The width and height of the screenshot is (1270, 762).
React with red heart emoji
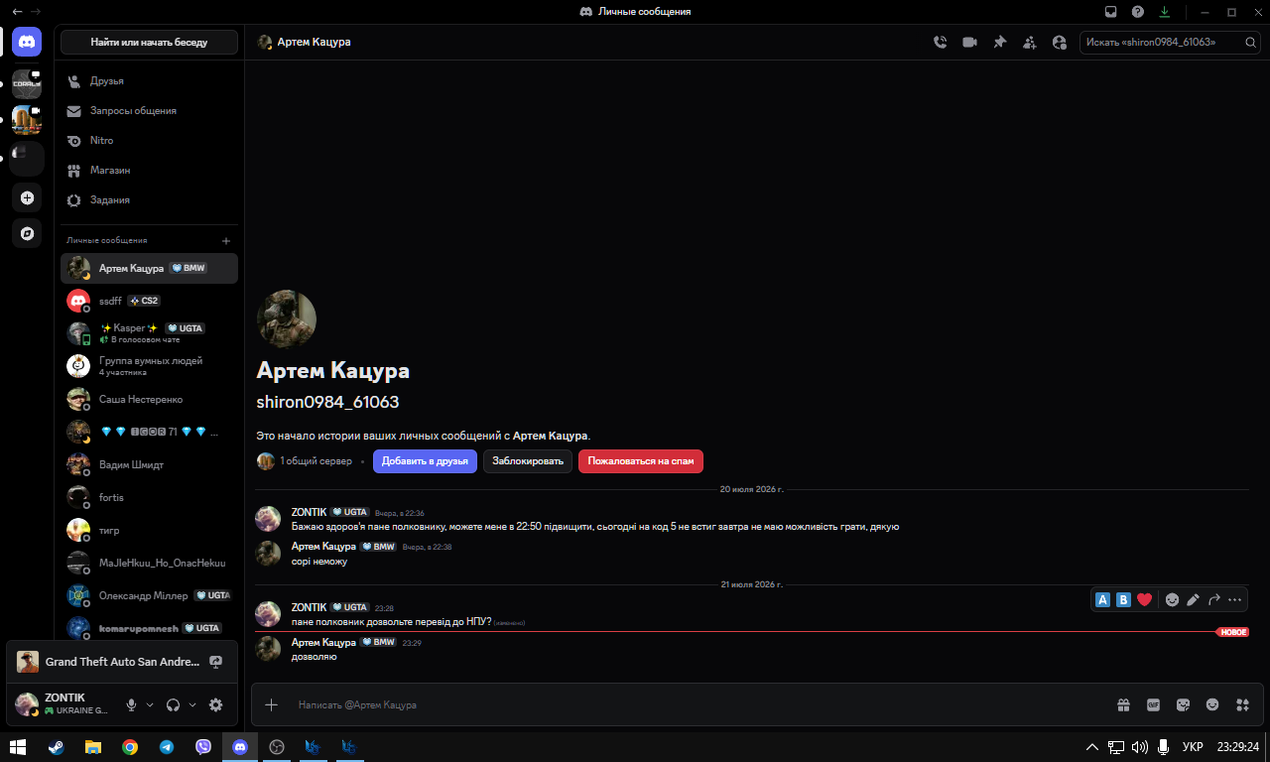click(1144, 599)
